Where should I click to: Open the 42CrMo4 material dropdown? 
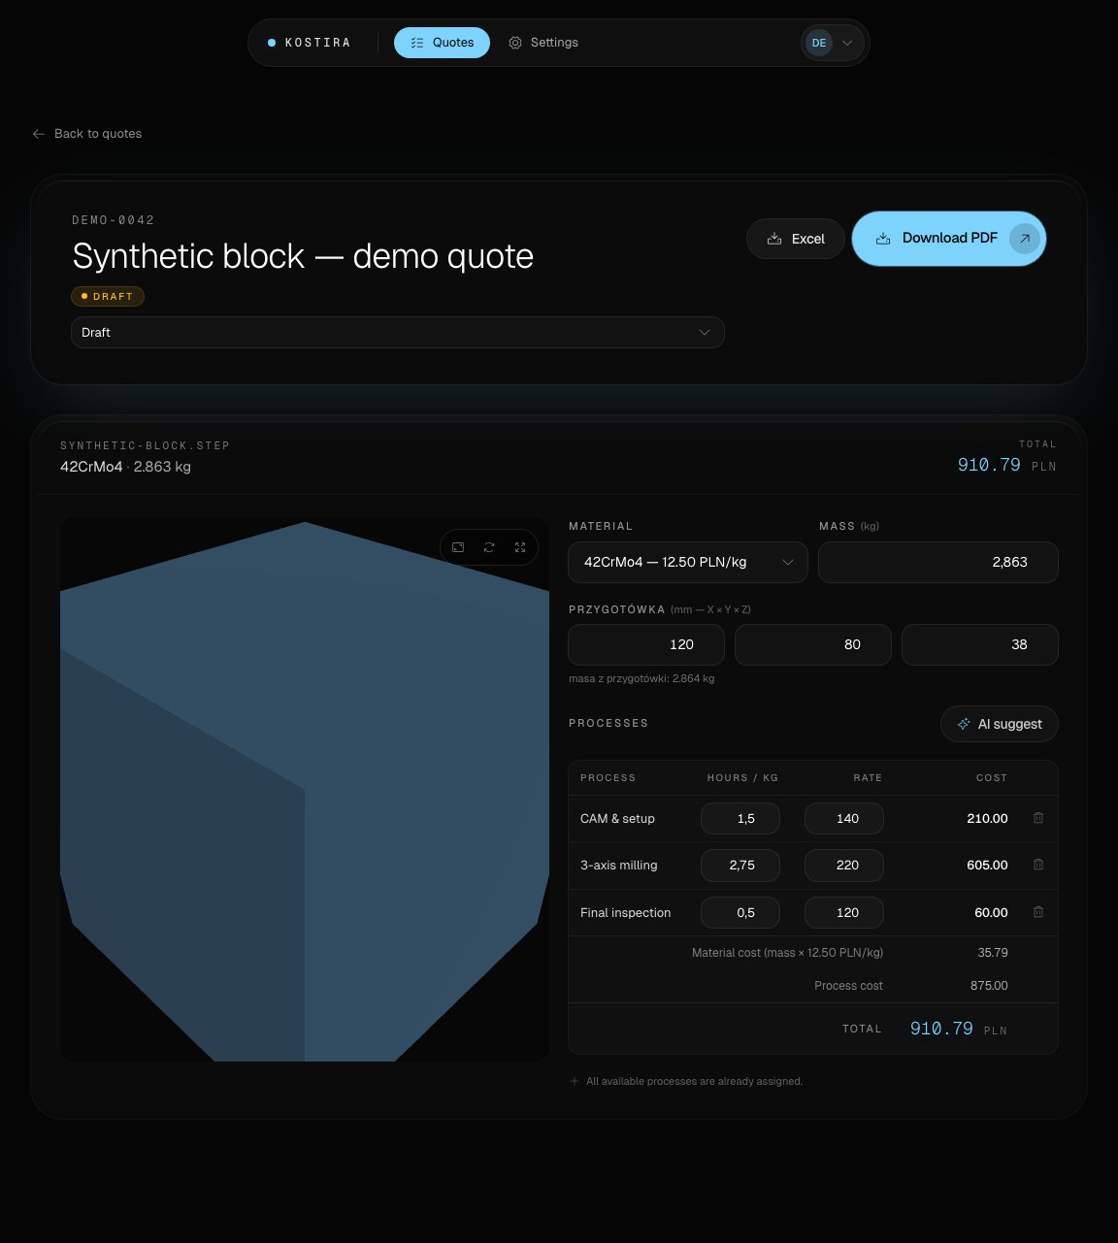pos(688,562)
